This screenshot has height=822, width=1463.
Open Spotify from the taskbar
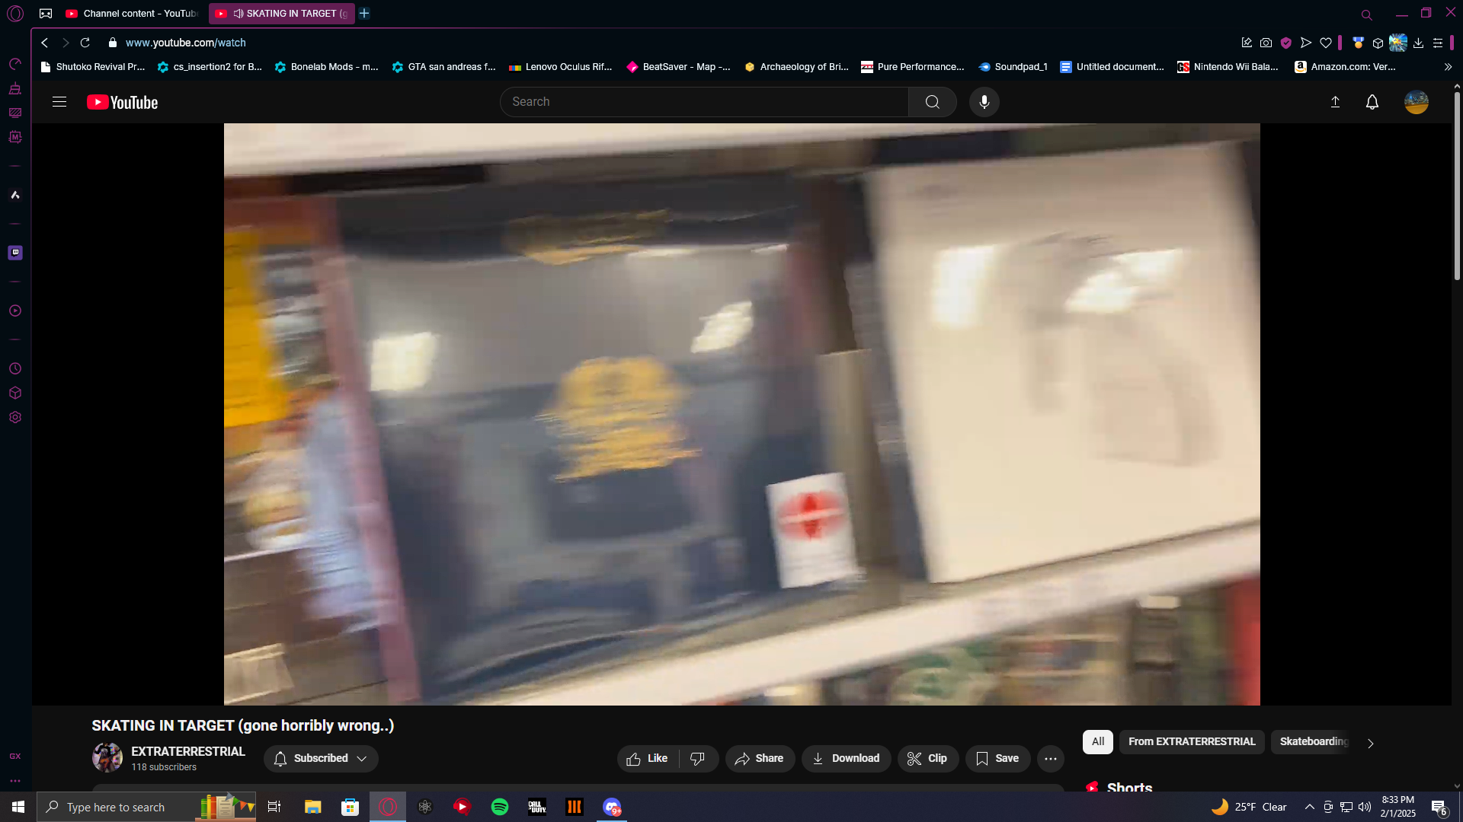click(x=500, y=807)
